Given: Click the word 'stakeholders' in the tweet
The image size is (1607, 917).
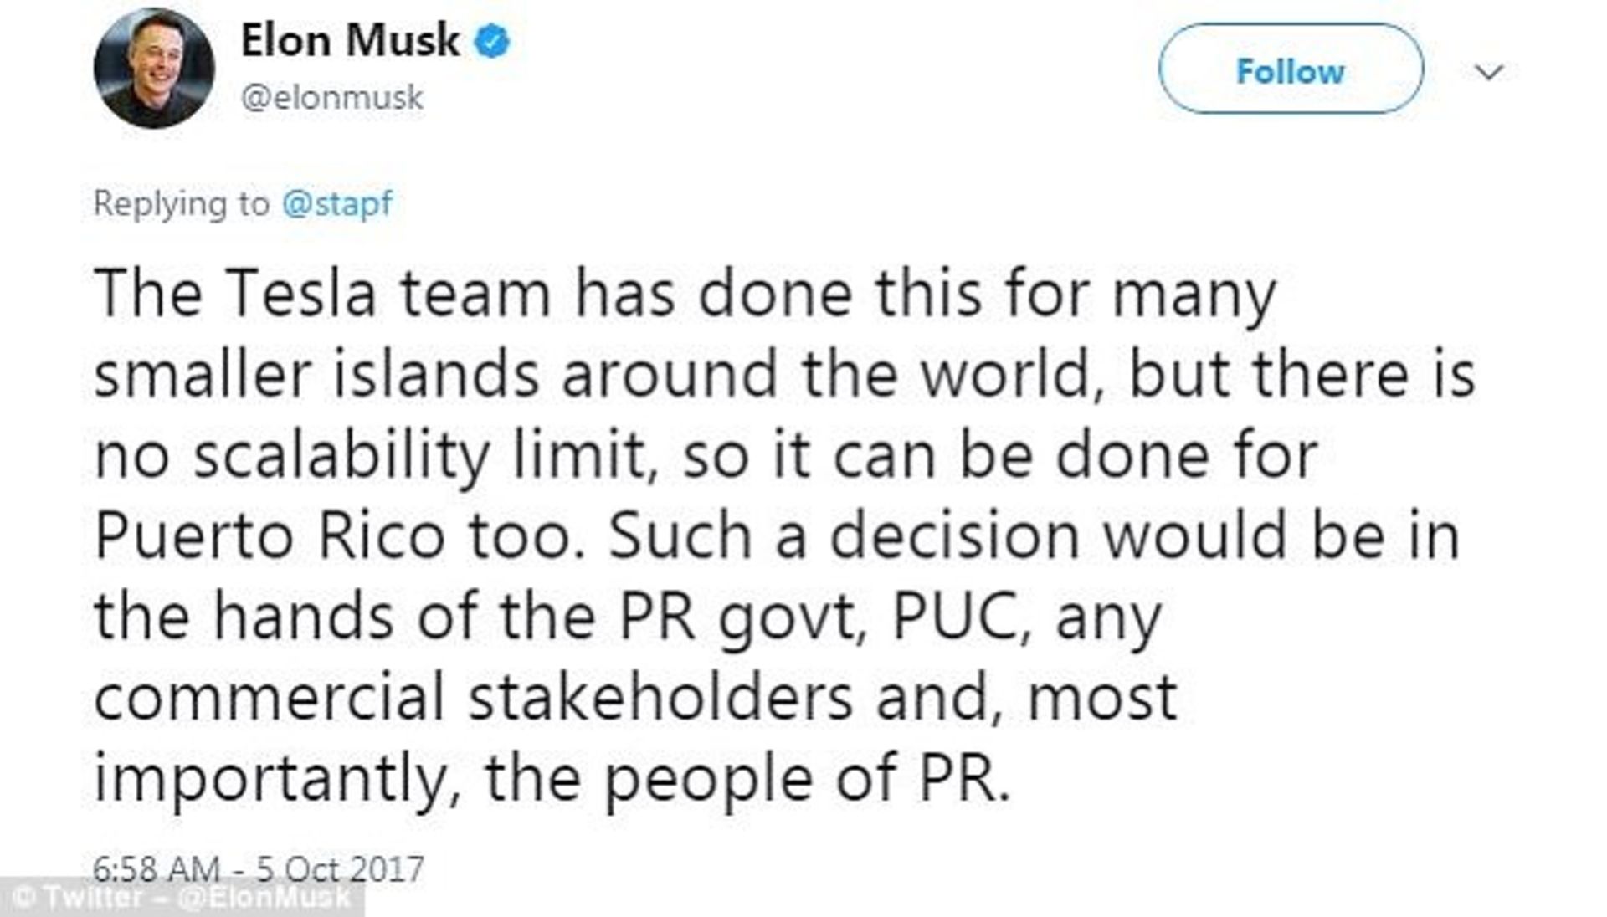Looking at the screenshot, I should point(660,698).
